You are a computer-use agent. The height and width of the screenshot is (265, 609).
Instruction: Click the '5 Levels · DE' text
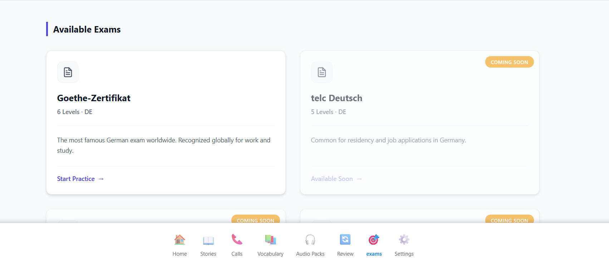point(329,112)
